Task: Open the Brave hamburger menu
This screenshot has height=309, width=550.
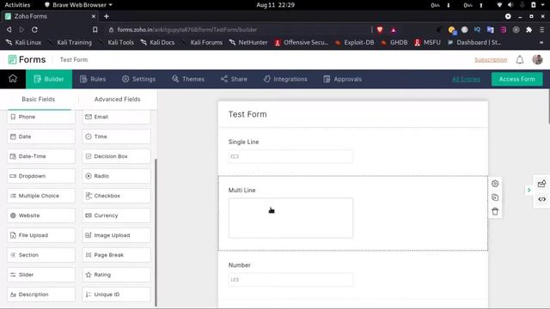Action: [x=541, y=30]
